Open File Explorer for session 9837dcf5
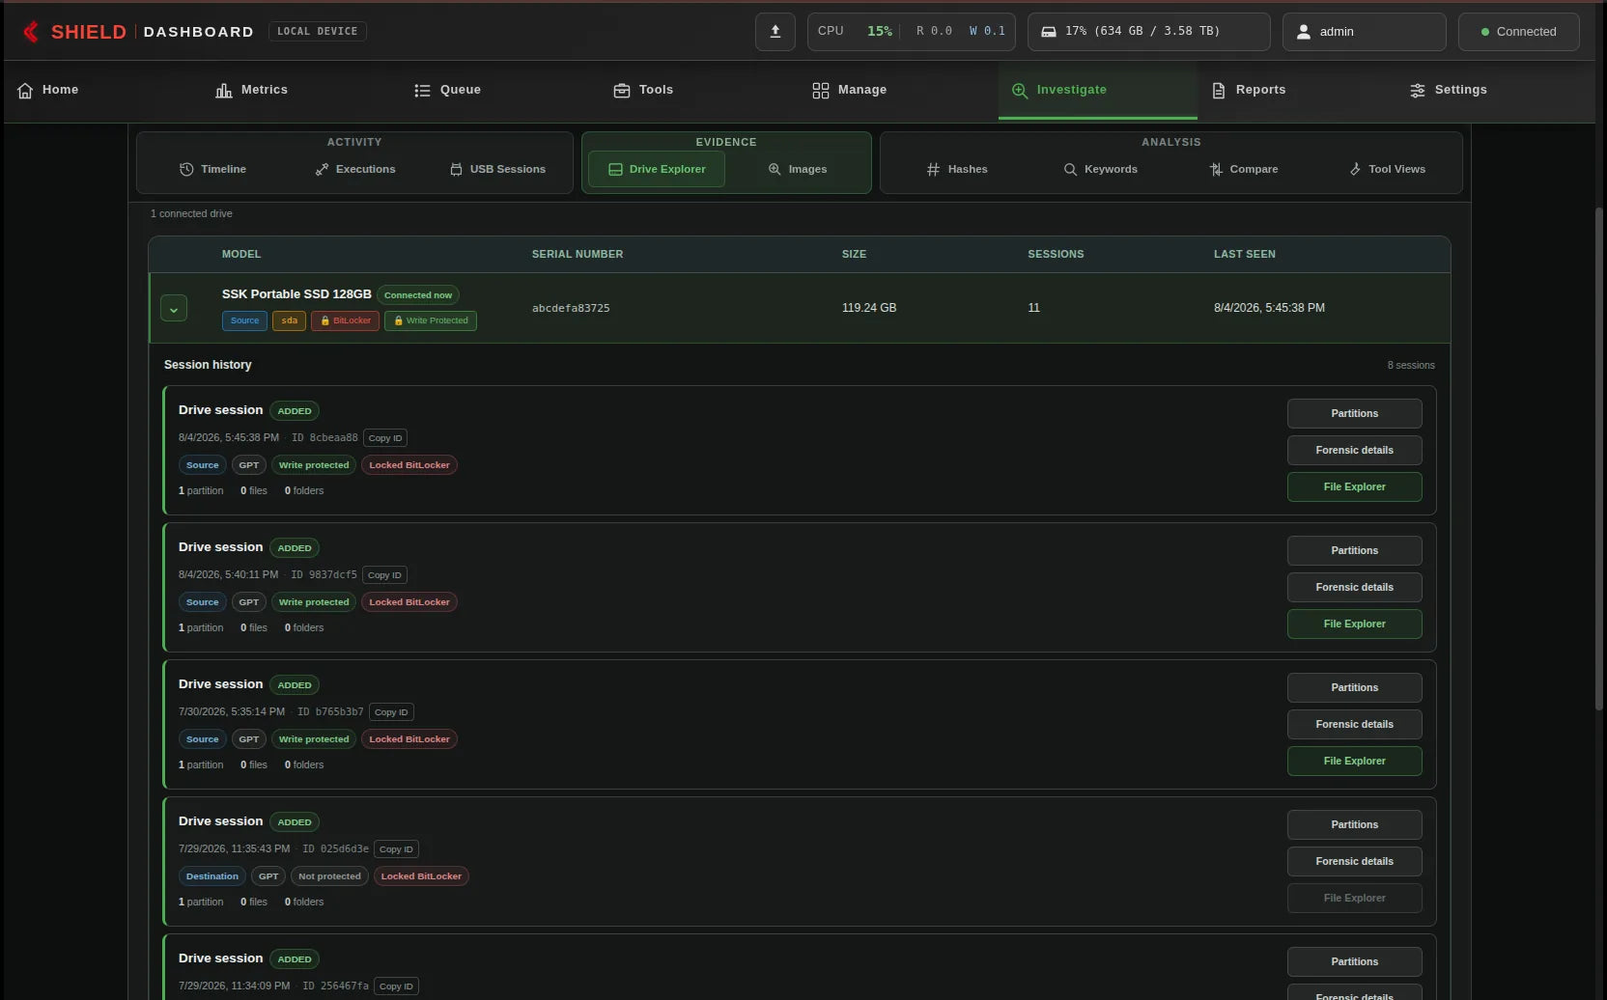This screenshot has height=1000, width=1607. pyautogui.click(x=1354, y=624)
